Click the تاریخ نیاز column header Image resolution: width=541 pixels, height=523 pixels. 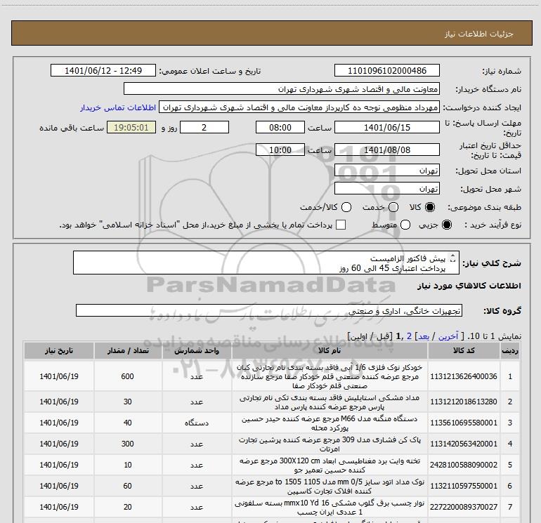[58, 350]
